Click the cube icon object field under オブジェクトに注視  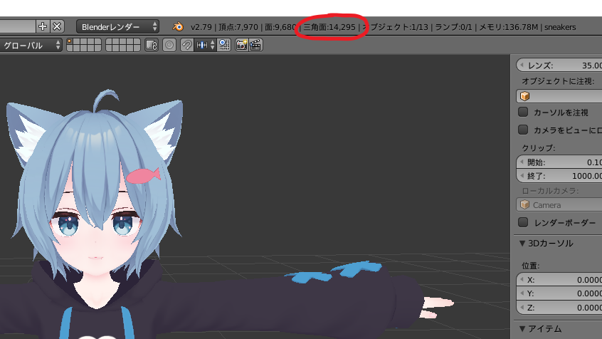pyautogui.click(x=559, y=96)
